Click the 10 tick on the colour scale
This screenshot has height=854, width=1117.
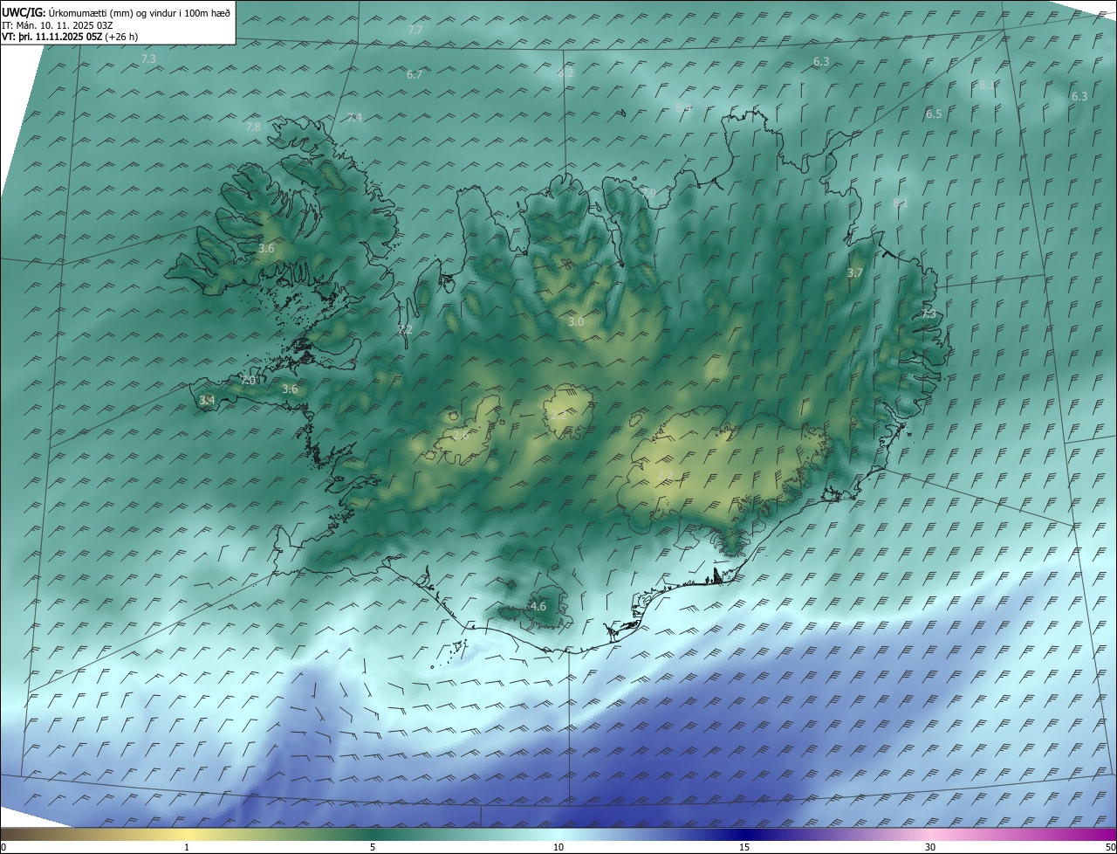pyautogui.click(x=558, y=847)
